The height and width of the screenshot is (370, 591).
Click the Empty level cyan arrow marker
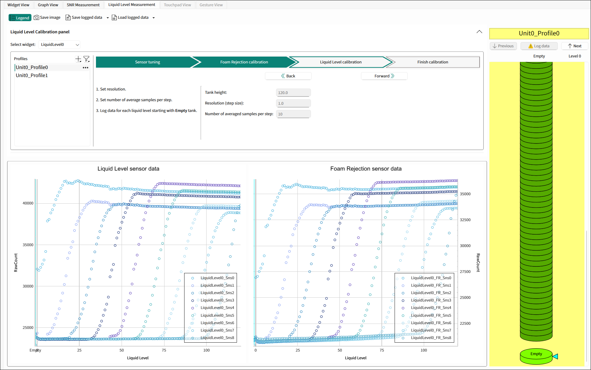(x=555, y=356)
